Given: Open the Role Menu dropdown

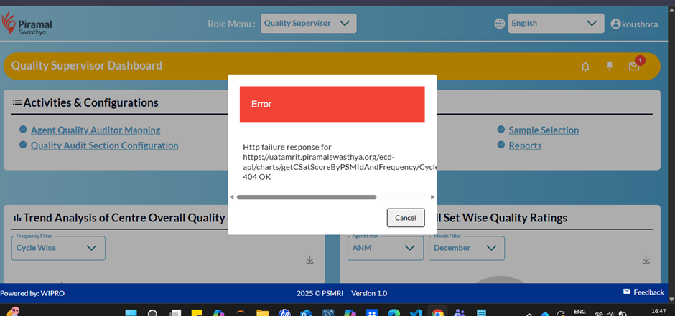Looking at the screenshot, I should 308,23.
